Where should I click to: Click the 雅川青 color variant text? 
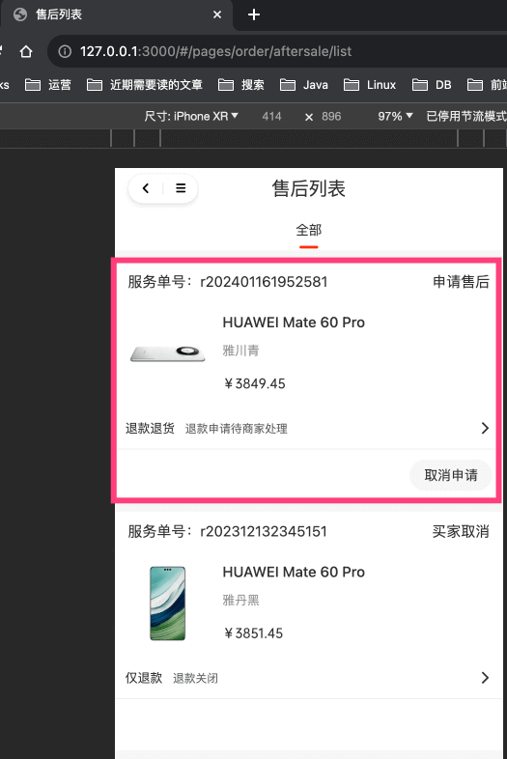tap(240, 351)
